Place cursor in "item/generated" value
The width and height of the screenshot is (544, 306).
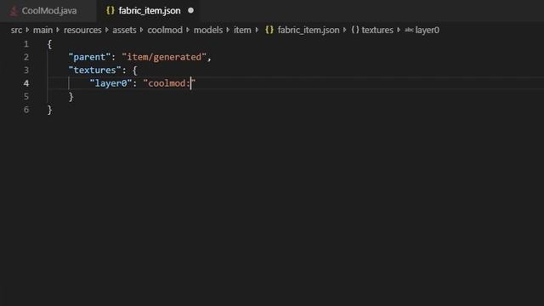click(164, 57)
